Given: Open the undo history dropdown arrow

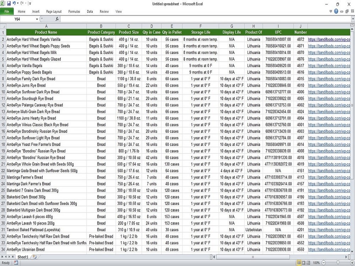Looking at the screenshot, I should click(18, 4).
